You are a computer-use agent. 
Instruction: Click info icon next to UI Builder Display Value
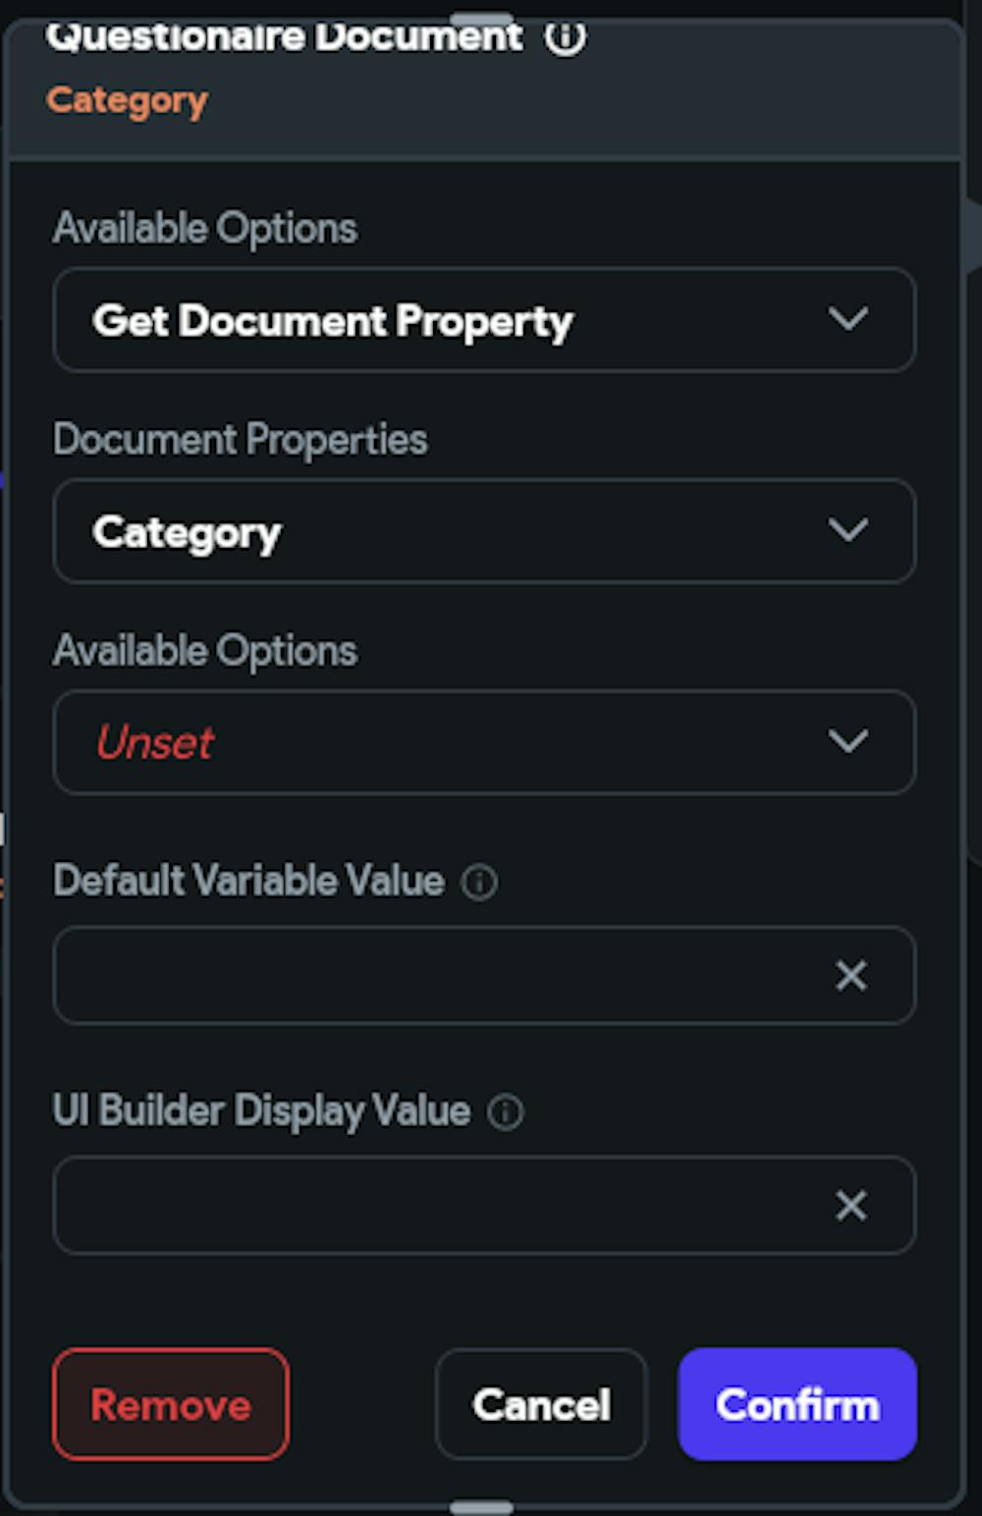pyautogui.click(x=506, y=1112)
